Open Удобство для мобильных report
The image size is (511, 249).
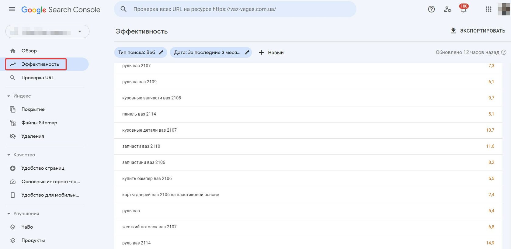(x=50, y=195)
